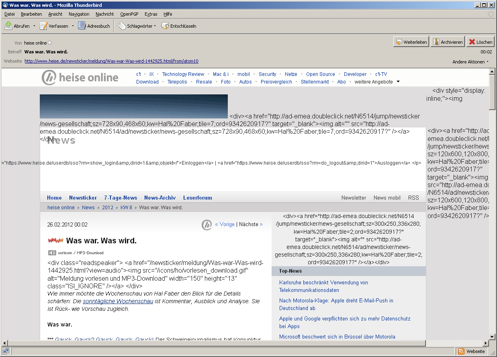Open the Bearbeiten menu
Screen dimensions: 497x357
coord(31,14)
